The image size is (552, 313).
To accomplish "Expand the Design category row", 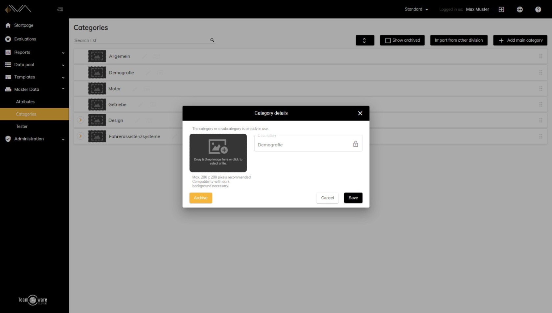I will click(80, 120).
